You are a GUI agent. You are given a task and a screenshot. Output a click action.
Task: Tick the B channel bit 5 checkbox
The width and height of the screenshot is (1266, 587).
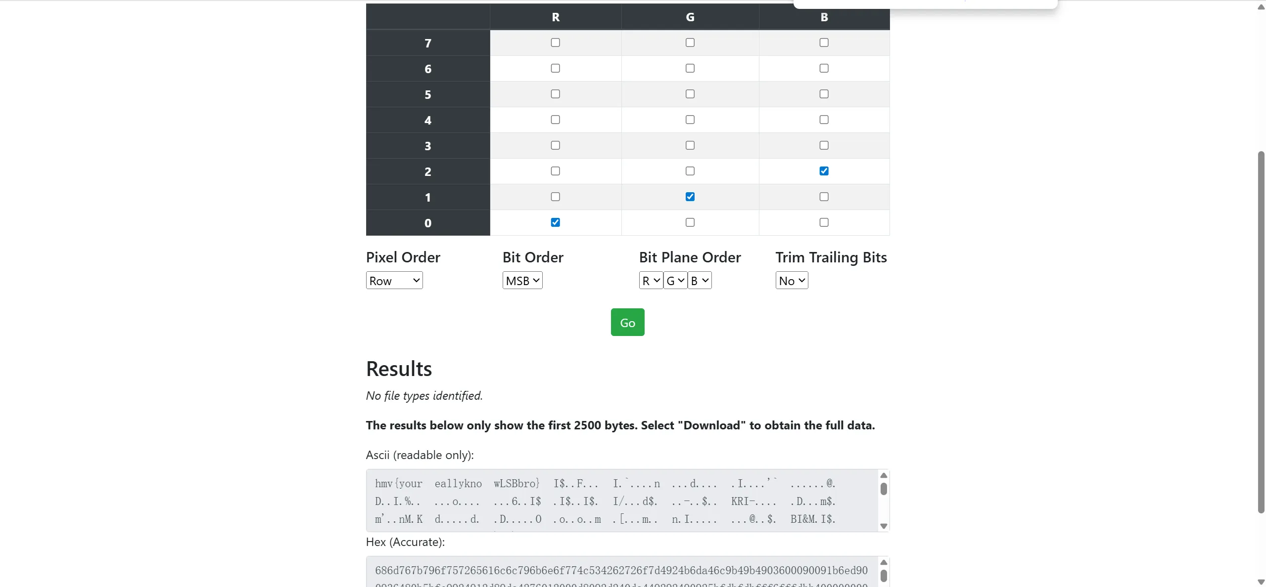click(x=824, y=94)
